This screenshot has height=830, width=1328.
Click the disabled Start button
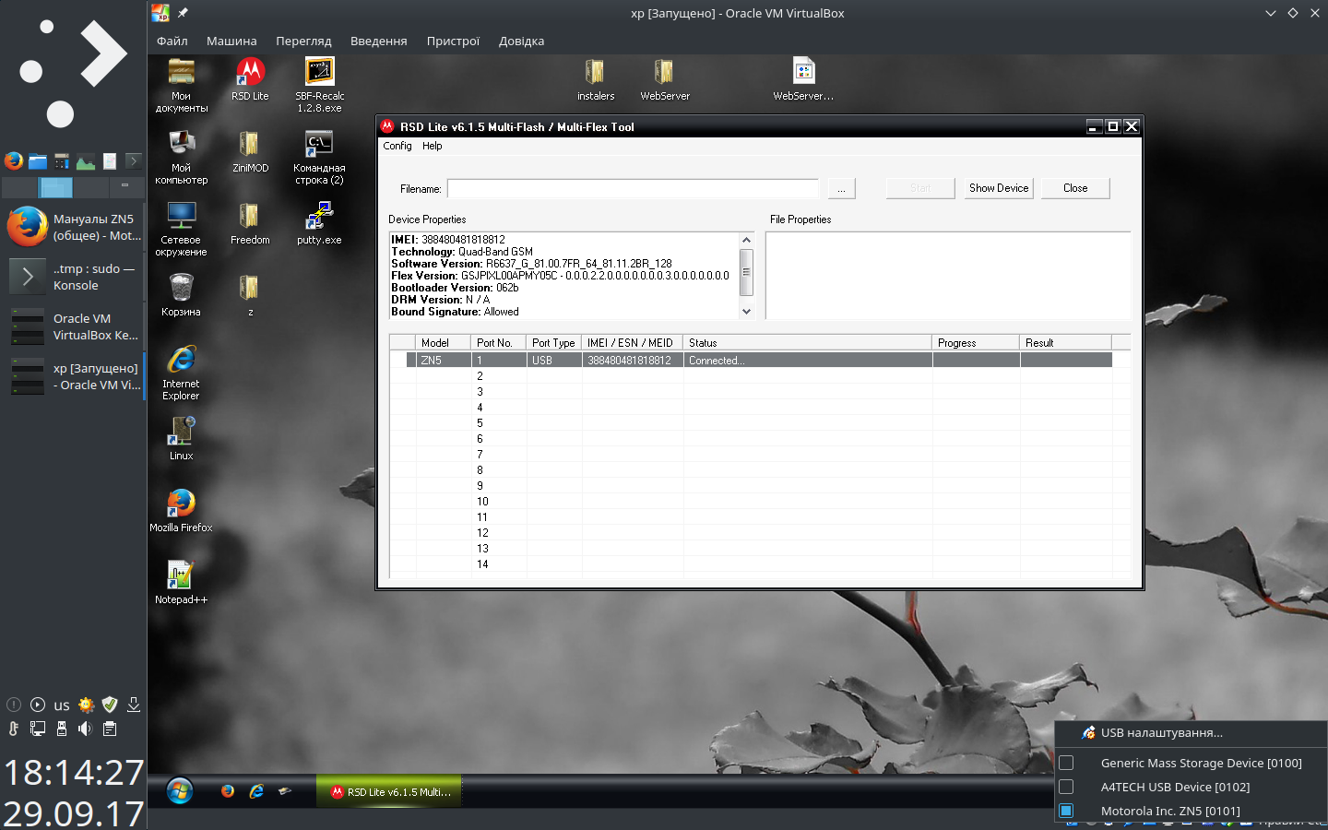(x=920, y=188)
